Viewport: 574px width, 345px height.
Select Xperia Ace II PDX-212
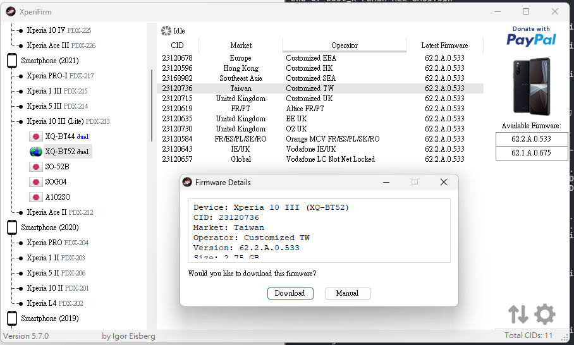click(60, 212)
